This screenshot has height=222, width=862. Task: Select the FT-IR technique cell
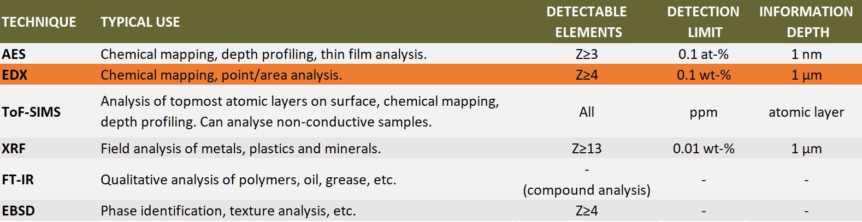tap(17, 179)
